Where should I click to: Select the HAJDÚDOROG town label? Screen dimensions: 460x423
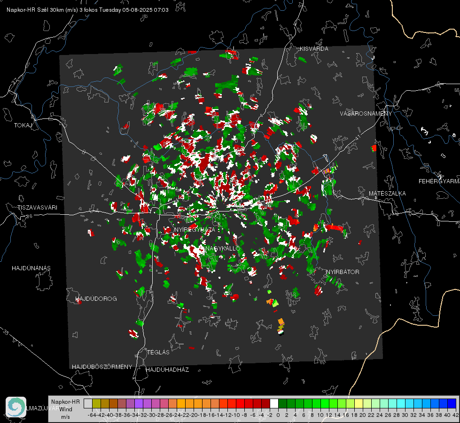(96, 298)
